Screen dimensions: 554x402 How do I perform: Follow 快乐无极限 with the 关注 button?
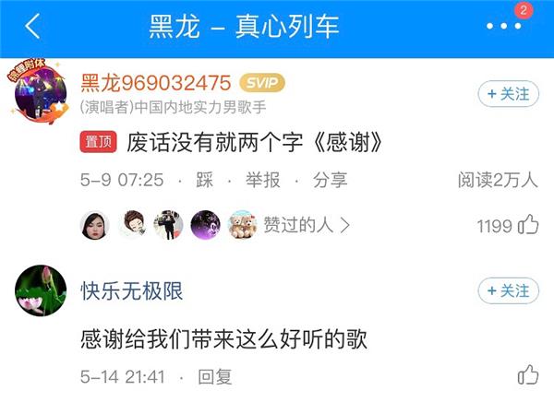509,290
